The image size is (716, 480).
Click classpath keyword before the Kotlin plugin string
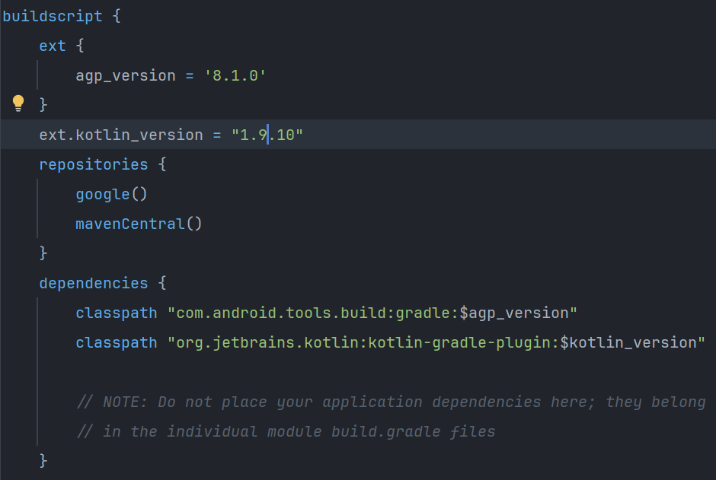coord(116,342)
